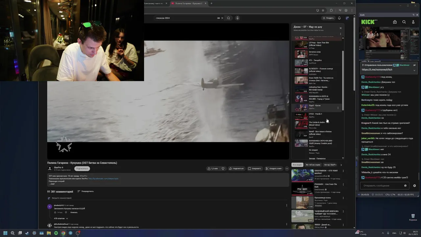421x237 pixels.
Task: Clear the YouTube search field text
Action: tap(222, 18)
